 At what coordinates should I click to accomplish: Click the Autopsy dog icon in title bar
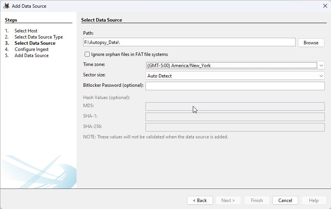coord(7,6)
